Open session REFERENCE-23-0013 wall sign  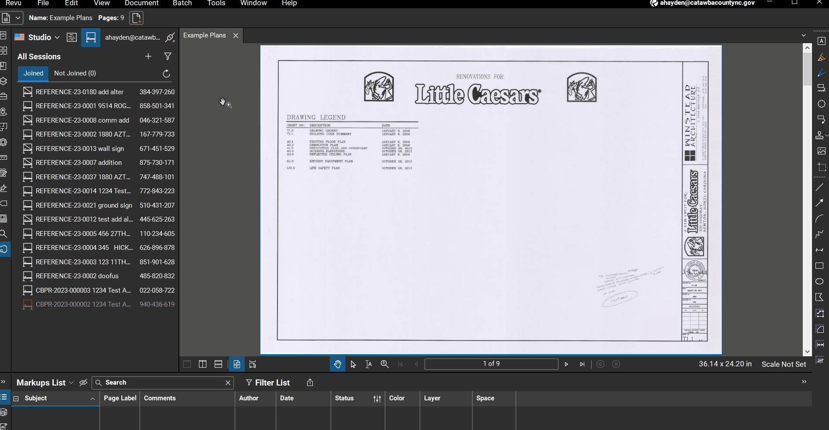click(x=80, y=149)
